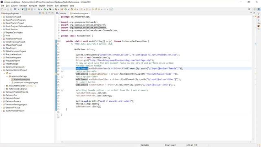Select the Java perspective icon

point(259,9)
